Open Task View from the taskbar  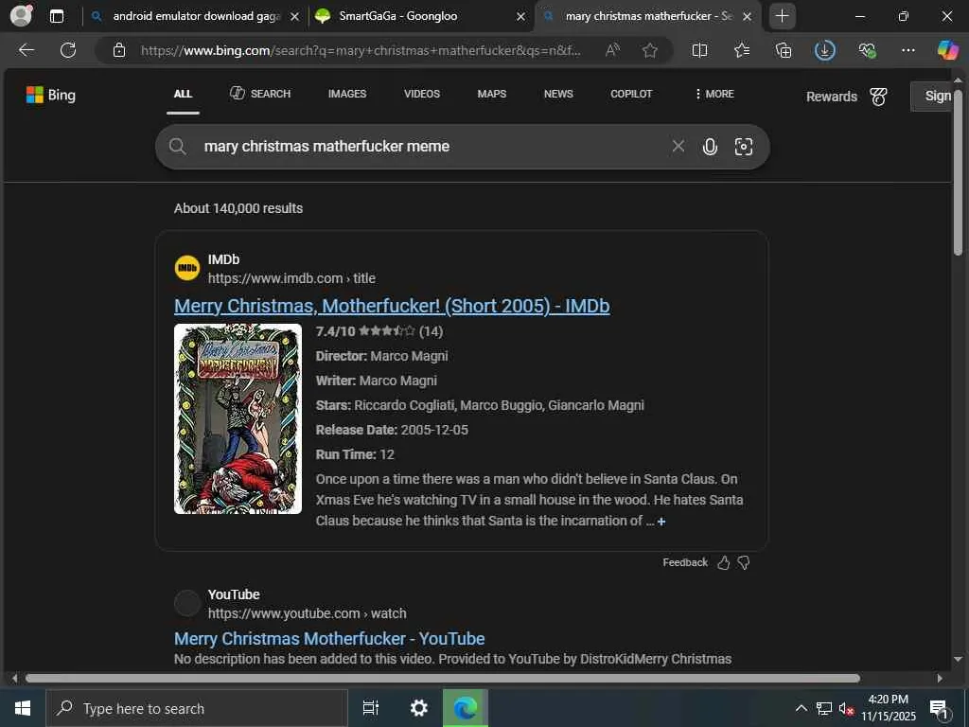tap(371, 708)
